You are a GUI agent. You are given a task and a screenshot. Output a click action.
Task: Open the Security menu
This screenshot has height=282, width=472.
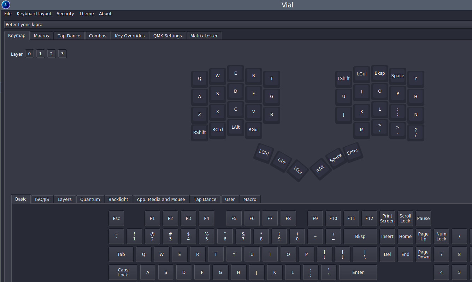(x=65, y=14)
